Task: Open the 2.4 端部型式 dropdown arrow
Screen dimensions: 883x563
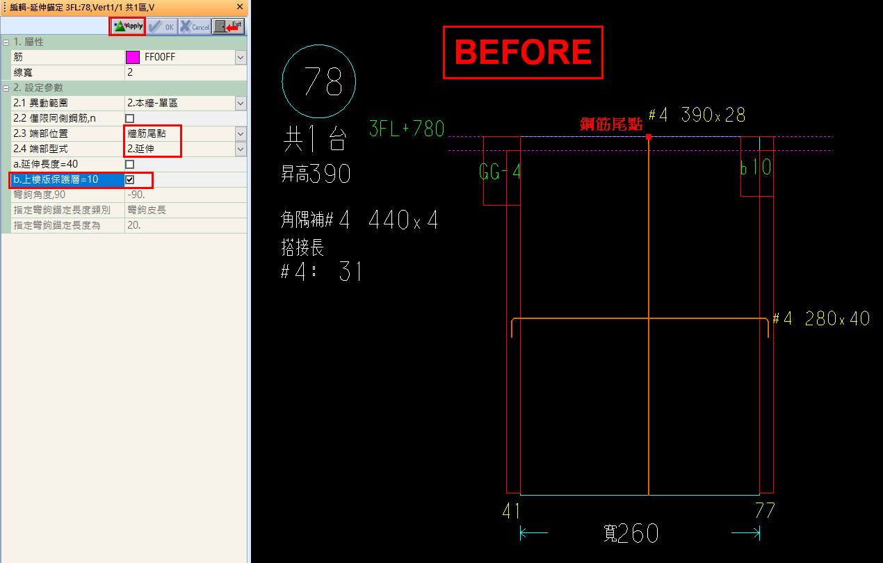Action: (x=241, y=149)
